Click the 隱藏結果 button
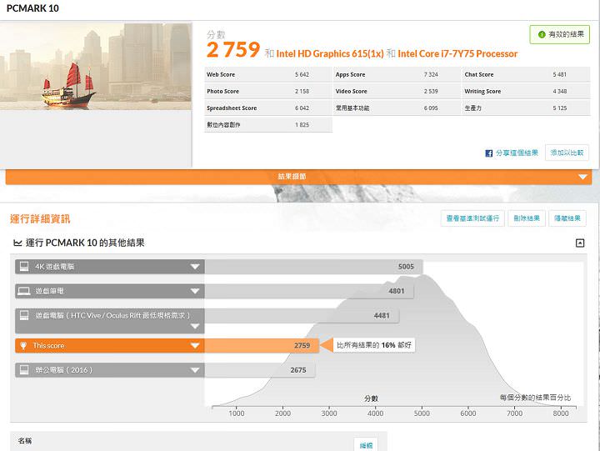 tap(568, 218)
